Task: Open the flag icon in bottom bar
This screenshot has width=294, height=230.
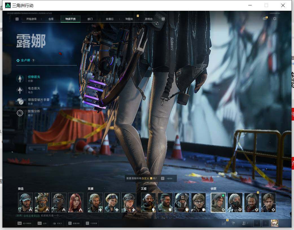Action: tap(233, 223)
